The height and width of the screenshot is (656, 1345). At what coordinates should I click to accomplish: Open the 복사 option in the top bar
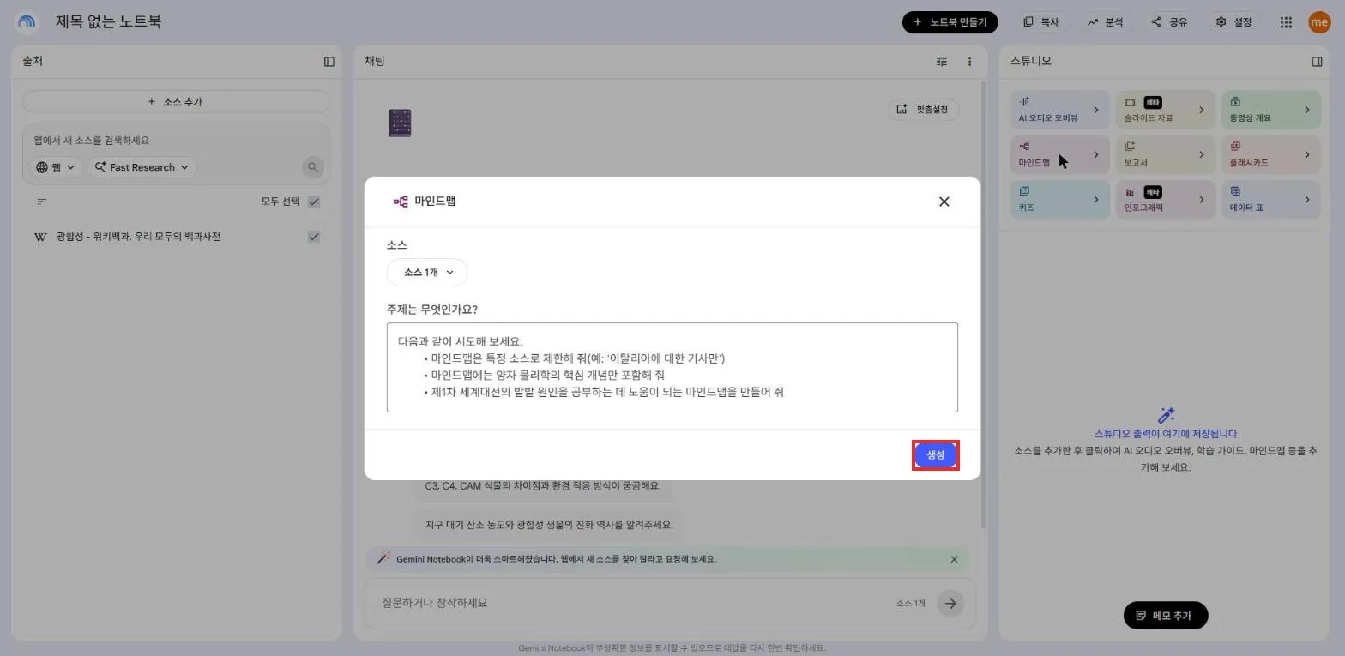click(x=1040, y=22)
